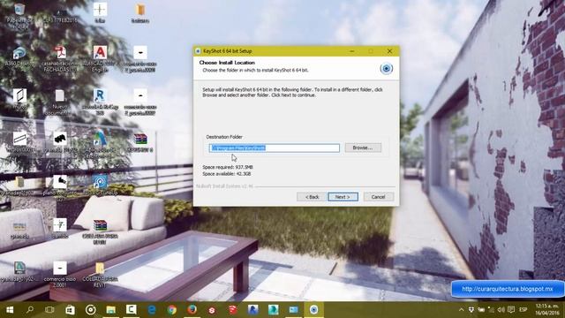Click the KeyShot icon in the setup title bar
Image resolution: width=565 pixels, height=318 pixels.
198,51
